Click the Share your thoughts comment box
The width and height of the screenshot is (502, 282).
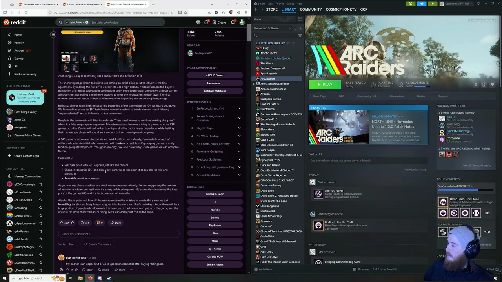[118, 234]
